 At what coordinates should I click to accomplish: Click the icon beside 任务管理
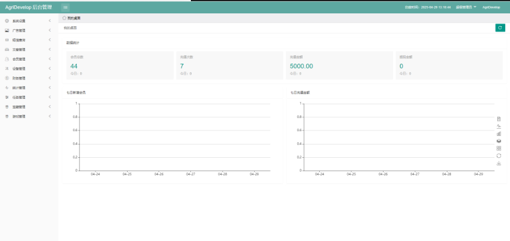pyautogui.click(x=7, y=97)
